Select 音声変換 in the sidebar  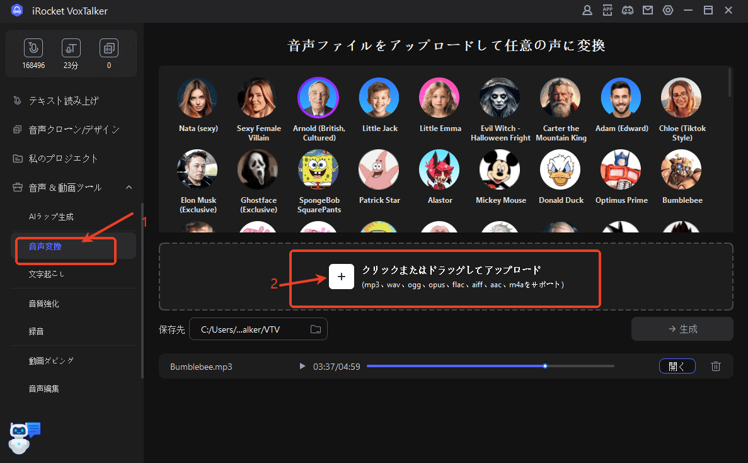click(73, 246)
